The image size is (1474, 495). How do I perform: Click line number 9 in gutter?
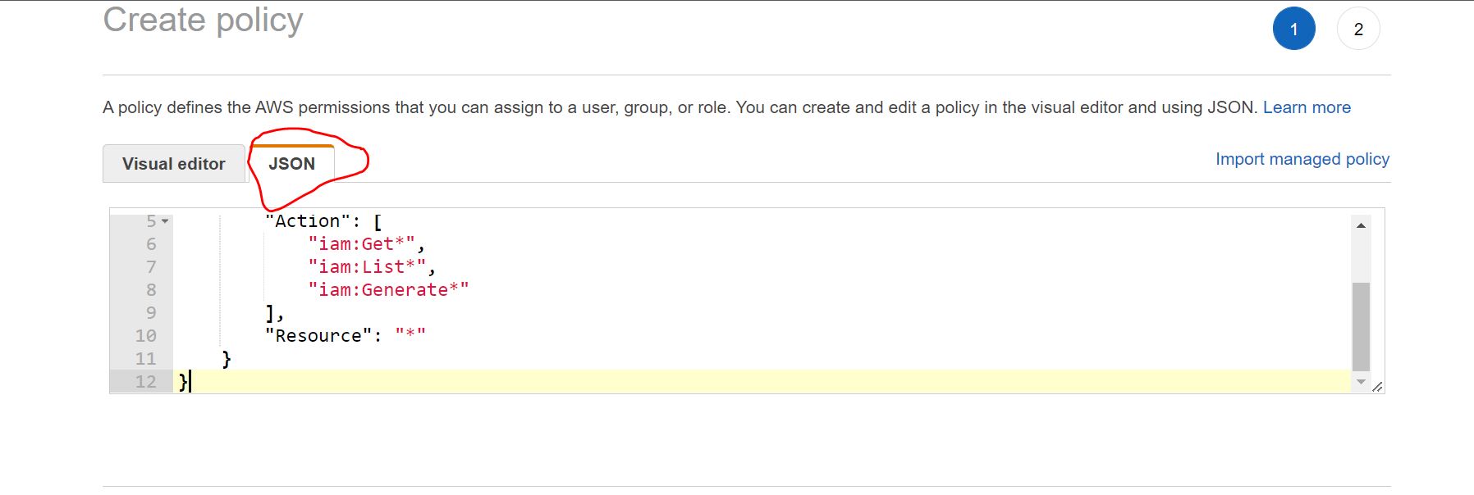pos(151,313)
